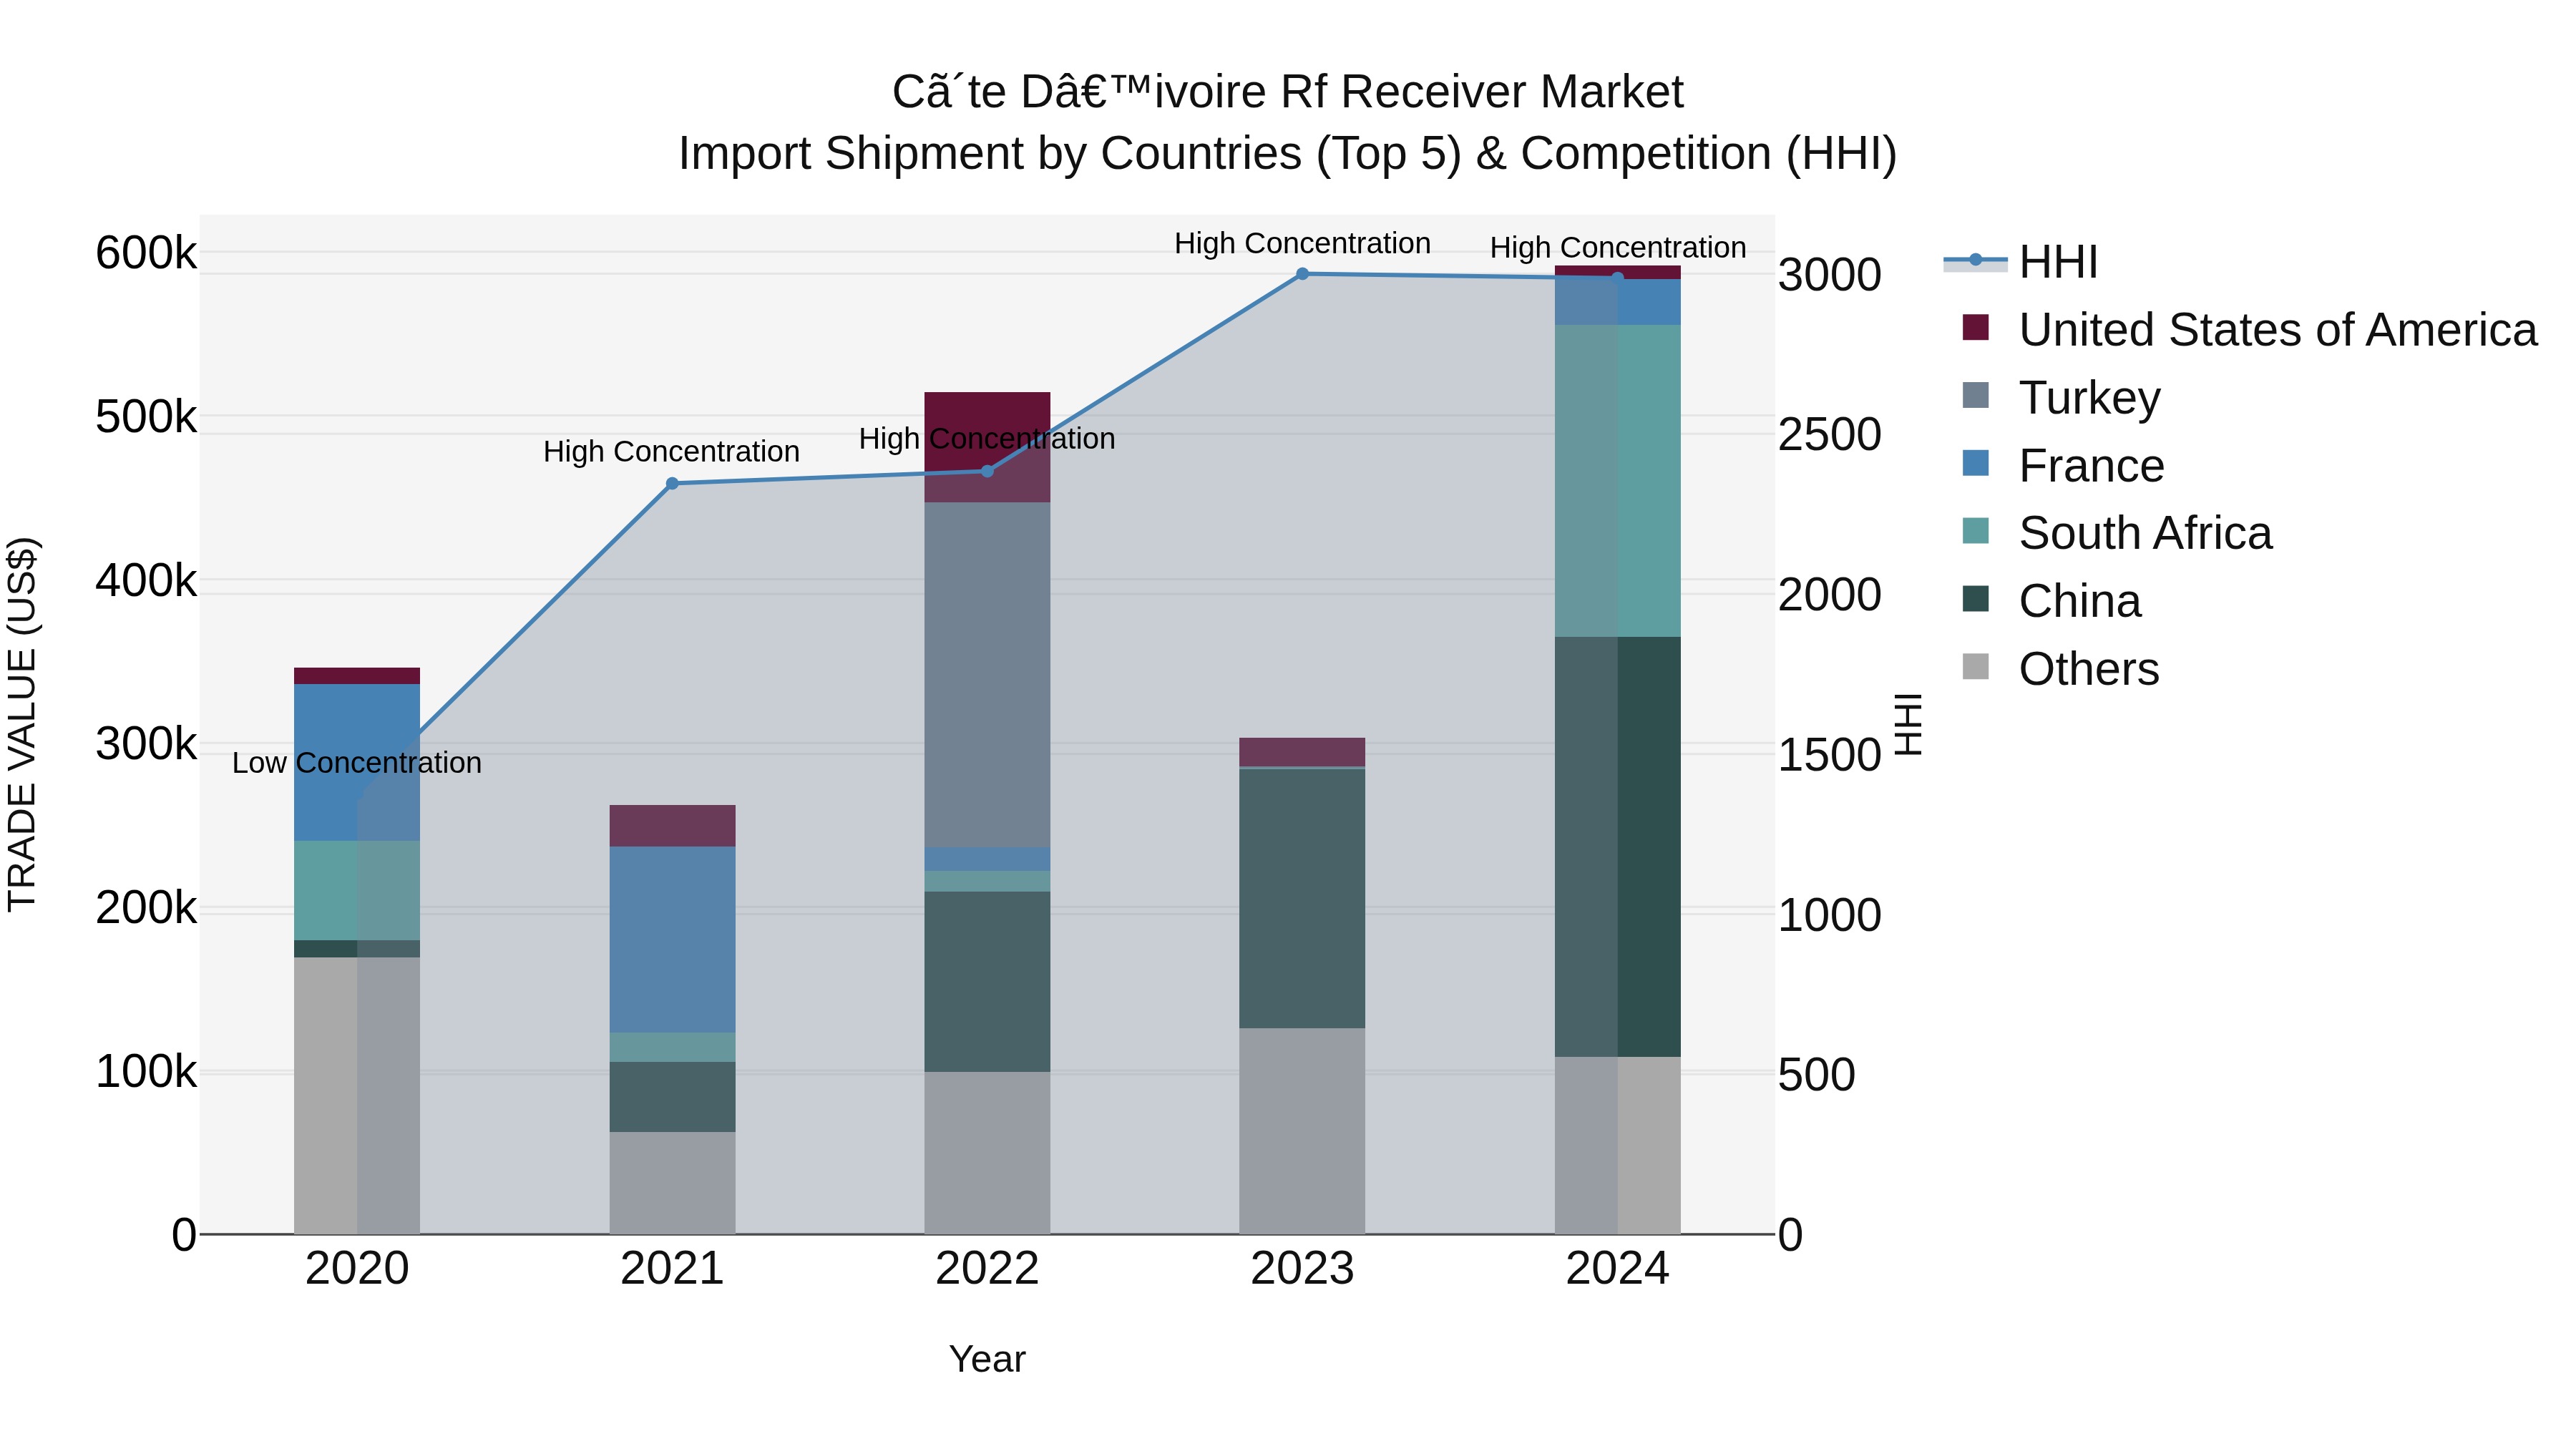This screenshot has height=1449, width=2576.
Task: Click the 2020 x-axis label
Action: click(x=357, y=1269)
